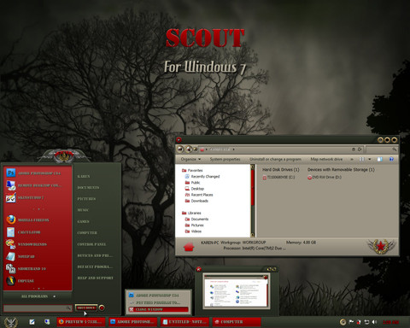Select Pin this program to taskbar entry

(x=158, y=302)
